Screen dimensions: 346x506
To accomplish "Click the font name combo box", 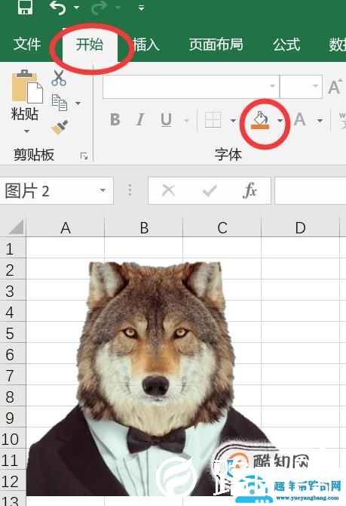I will (x=191, y=87).
